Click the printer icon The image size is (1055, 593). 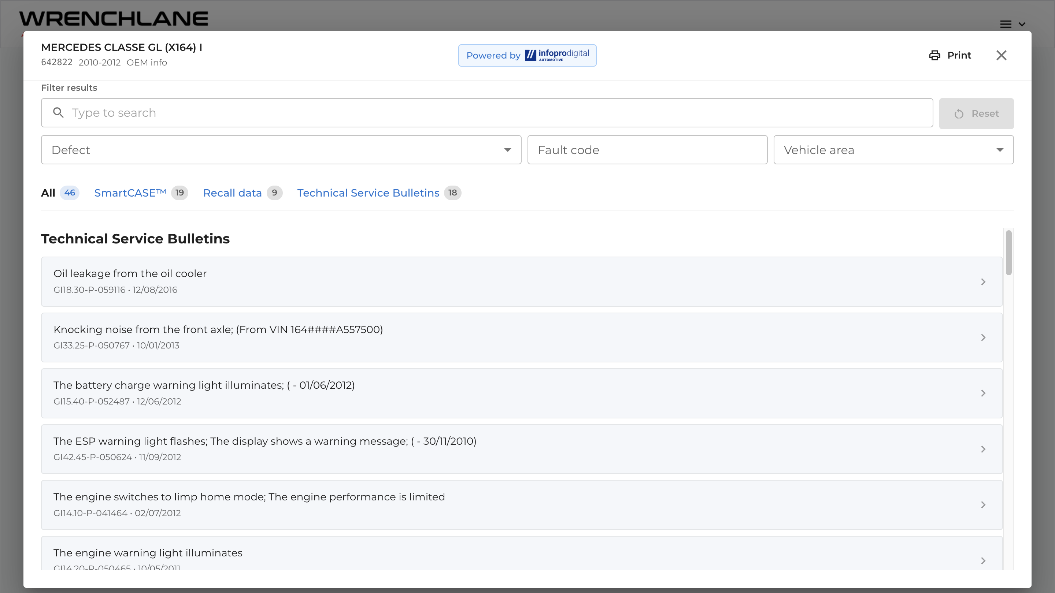tap(934, 55)
